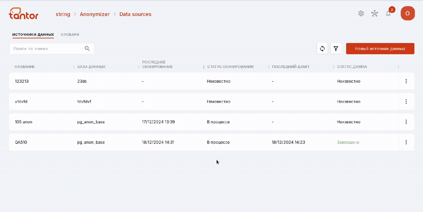
Task: Open the three-dot menu for 123213
Action: 406,81
